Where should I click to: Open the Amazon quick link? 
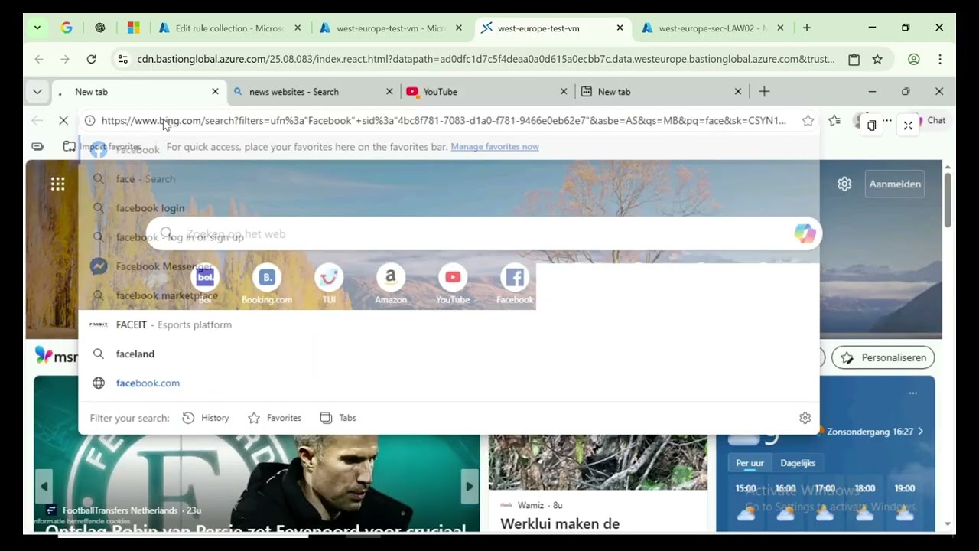(x=391, y=285)
